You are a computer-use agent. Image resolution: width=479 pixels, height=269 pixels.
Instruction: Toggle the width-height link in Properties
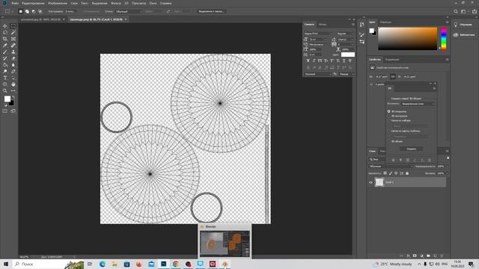(393, 76)
